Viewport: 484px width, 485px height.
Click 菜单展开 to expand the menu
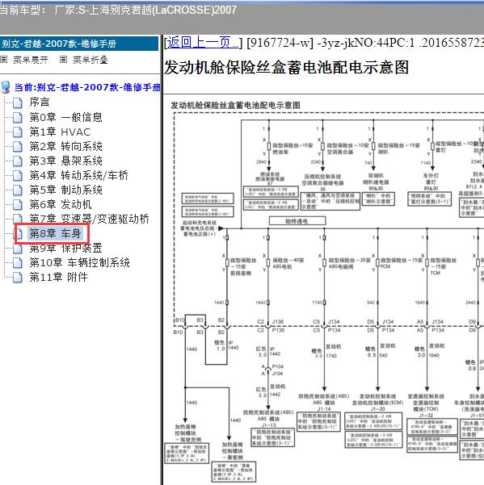click(31, 60)
